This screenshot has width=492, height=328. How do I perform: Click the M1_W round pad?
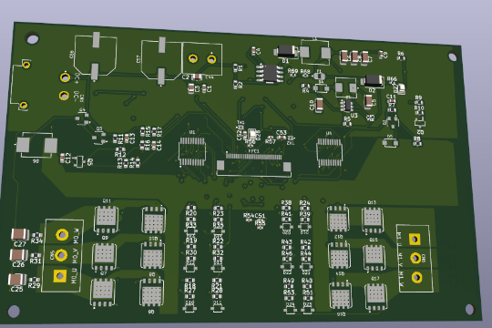click(x=417, y=278)
